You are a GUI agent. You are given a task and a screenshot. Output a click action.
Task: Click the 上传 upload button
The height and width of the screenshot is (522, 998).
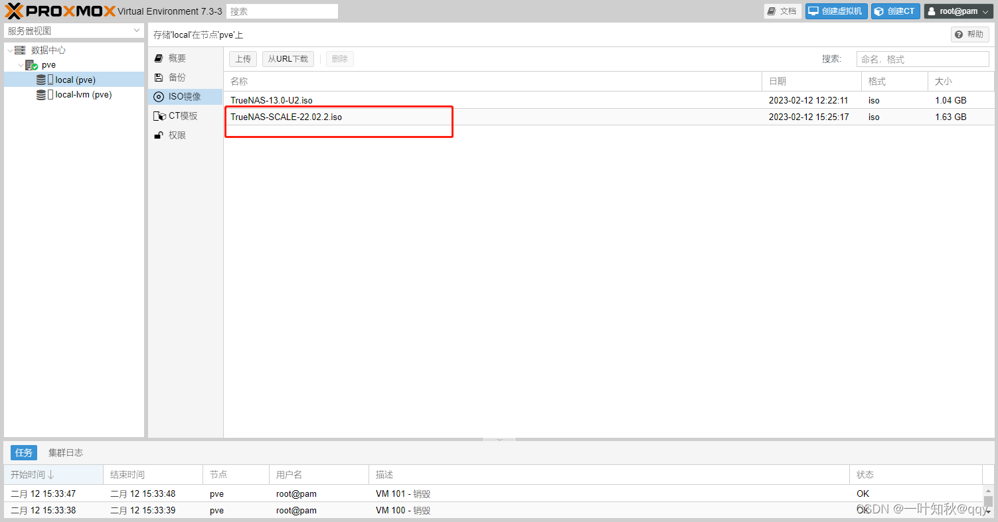(x=243, y=59)
